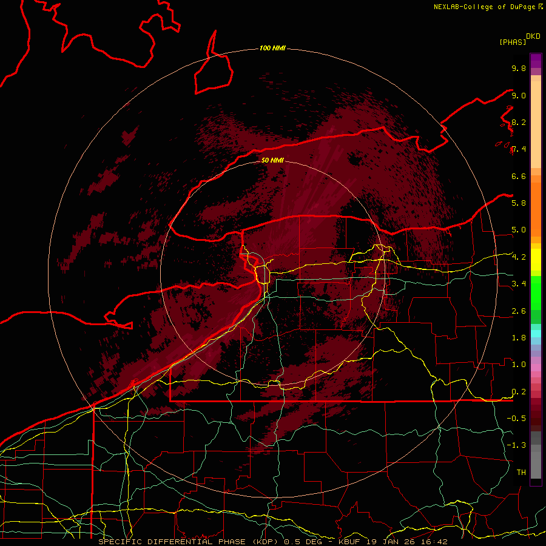Click the 1.8 colorbar value
This screenshot has height=546, width=546.
click(x=519, y=337)
